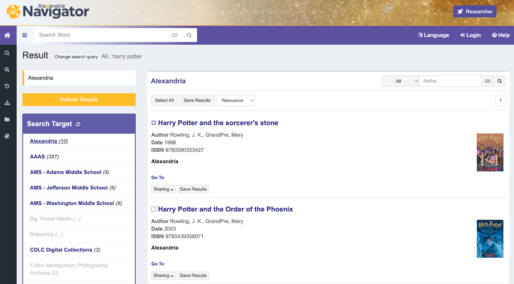Select AAAS search target link
The width and height of the screenshot is (514, 284).
(37, 157)
